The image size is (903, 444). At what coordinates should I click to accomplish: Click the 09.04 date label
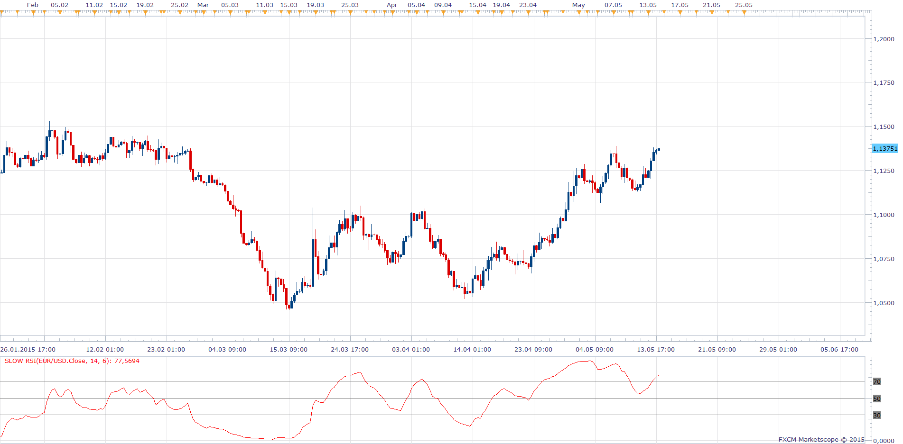(443, 5)
